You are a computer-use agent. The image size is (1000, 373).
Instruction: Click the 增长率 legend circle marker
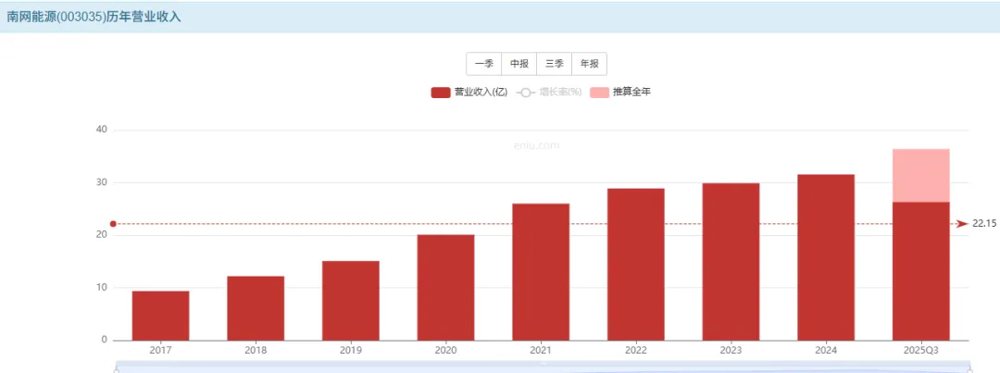[526, 93]
